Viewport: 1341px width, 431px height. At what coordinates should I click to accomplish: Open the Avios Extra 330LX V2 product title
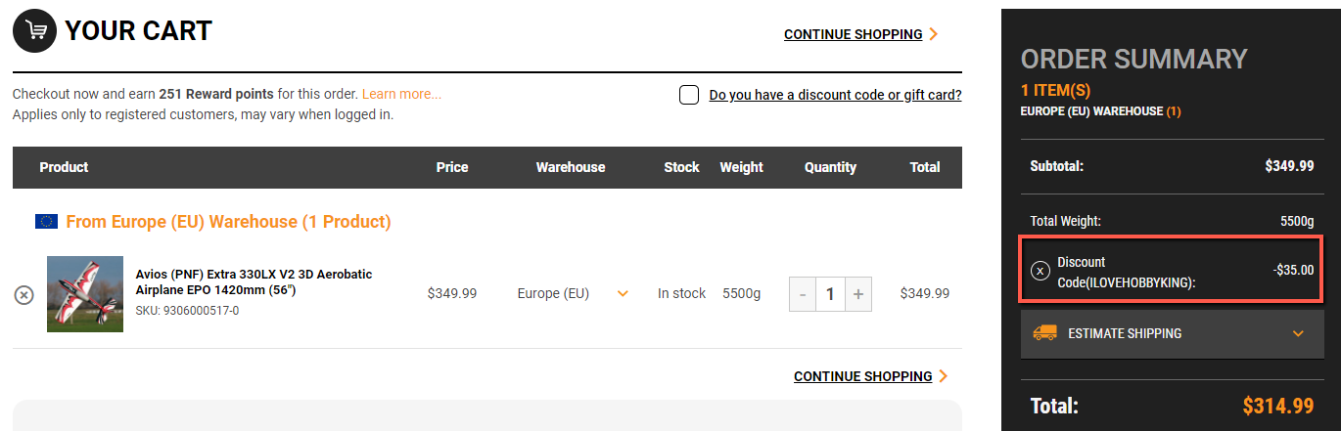click(254, 281)
